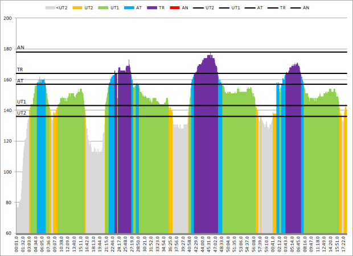This screenshot has height=256, width=353.
Task: Select the 100 value on the Y-axis
Action: pyautogui.click(x=8, y=172)
